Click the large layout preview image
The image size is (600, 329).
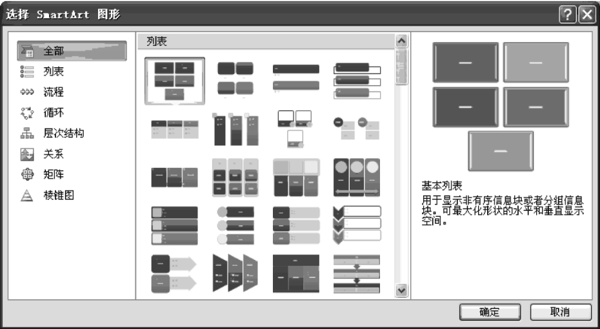501,106
